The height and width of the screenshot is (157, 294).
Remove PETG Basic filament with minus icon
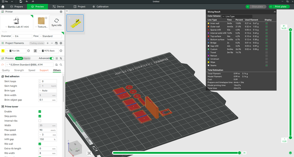(61, 51)
